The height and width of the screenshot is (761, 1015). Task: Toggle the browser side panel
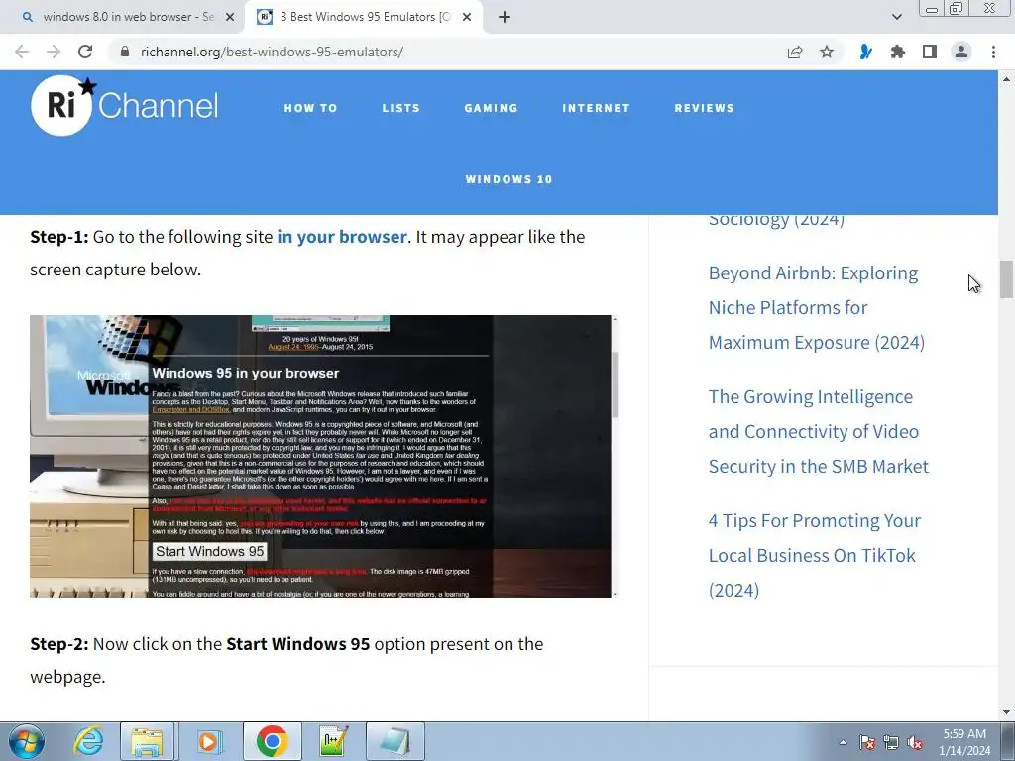click(930, 52)
